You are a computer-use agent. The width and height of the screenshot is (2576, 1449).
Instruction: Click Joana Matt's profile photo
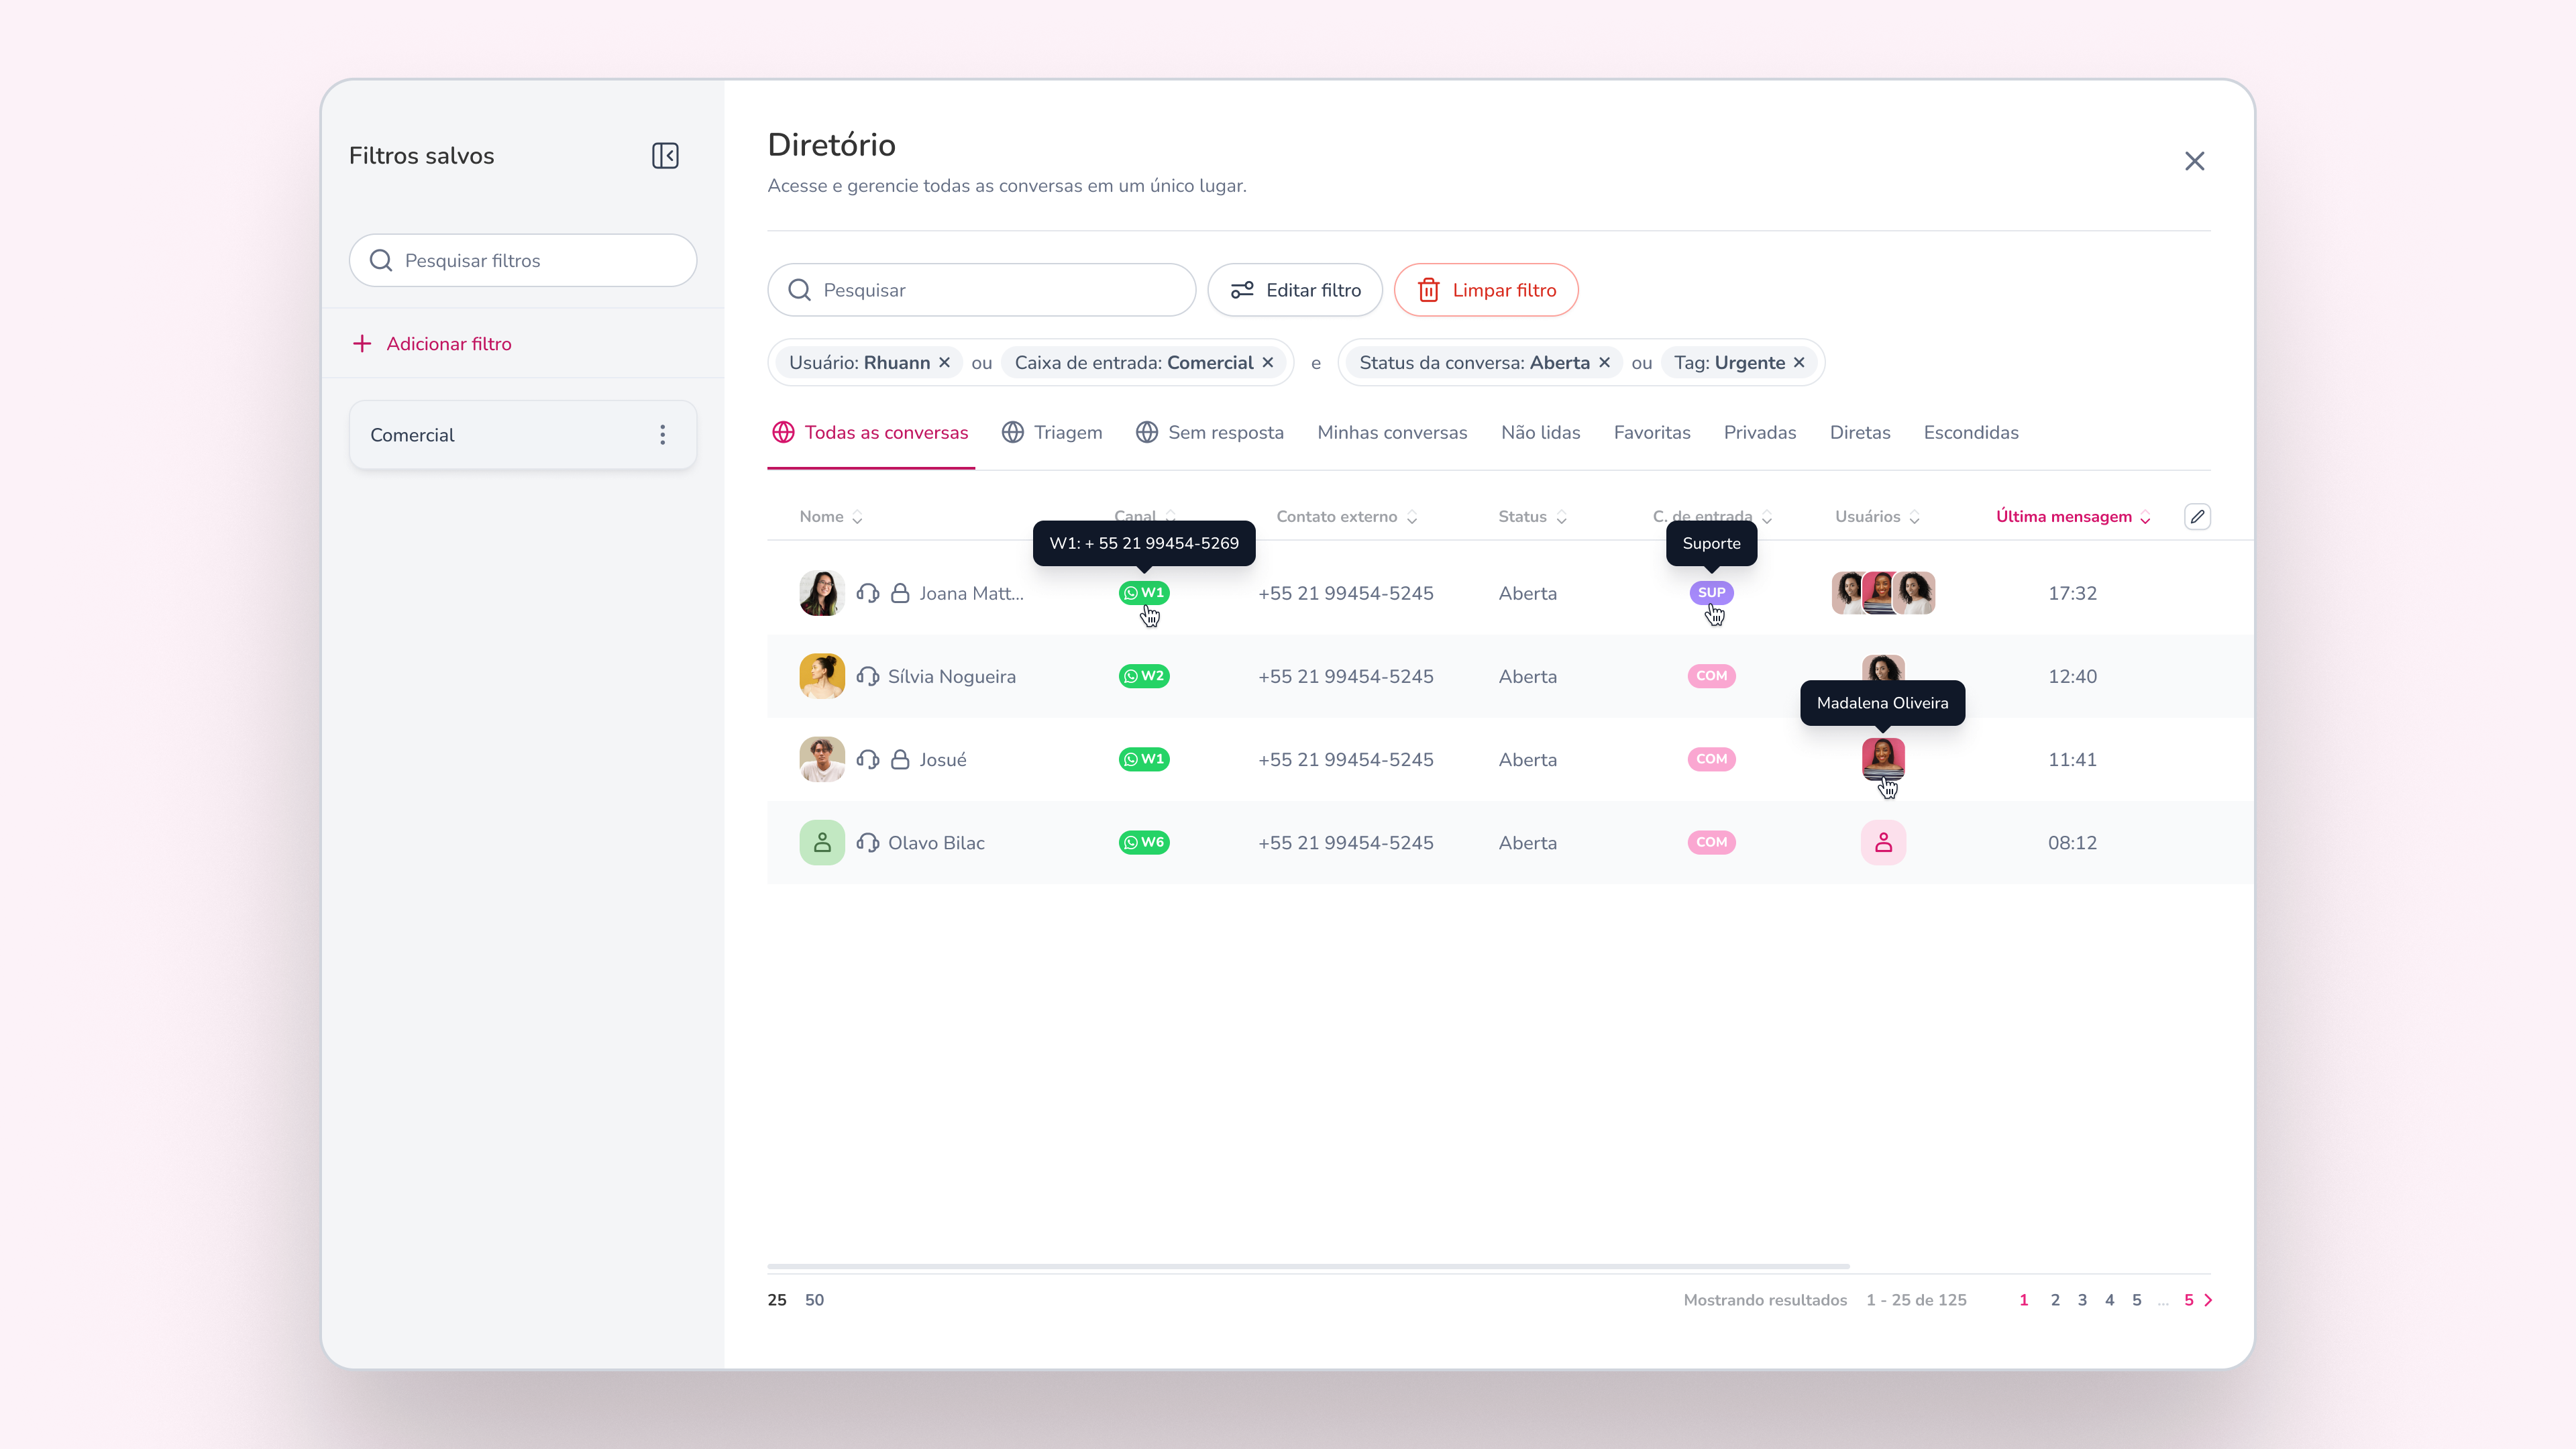point(822,593)
